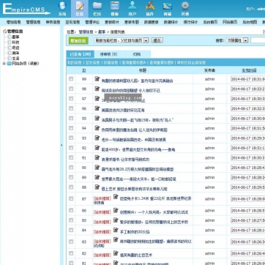Tick the checkbox for row ID 93
The image size is (265, 265).
[x=71, y=138]
